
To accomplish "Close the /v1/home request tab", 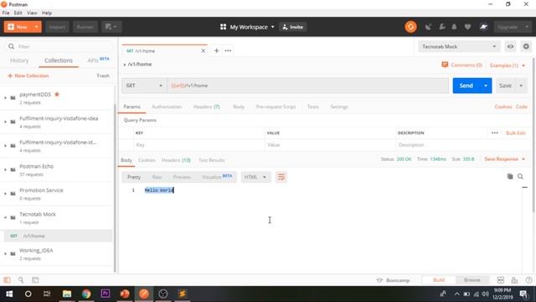I will point(203,50).
